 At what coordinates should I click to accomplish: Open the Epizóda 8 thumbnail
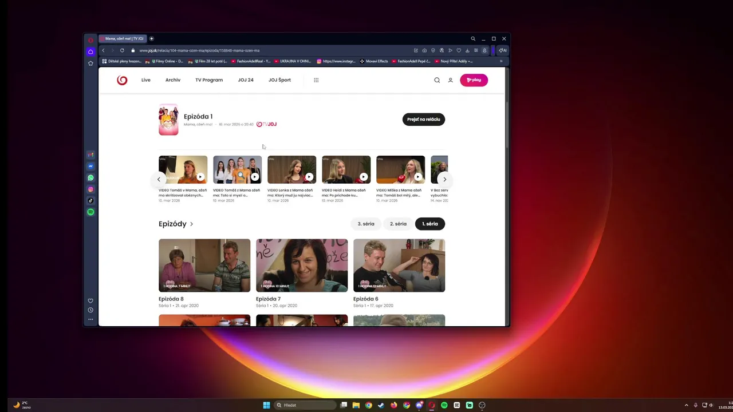pyautogui.click(x=204, y=266)
